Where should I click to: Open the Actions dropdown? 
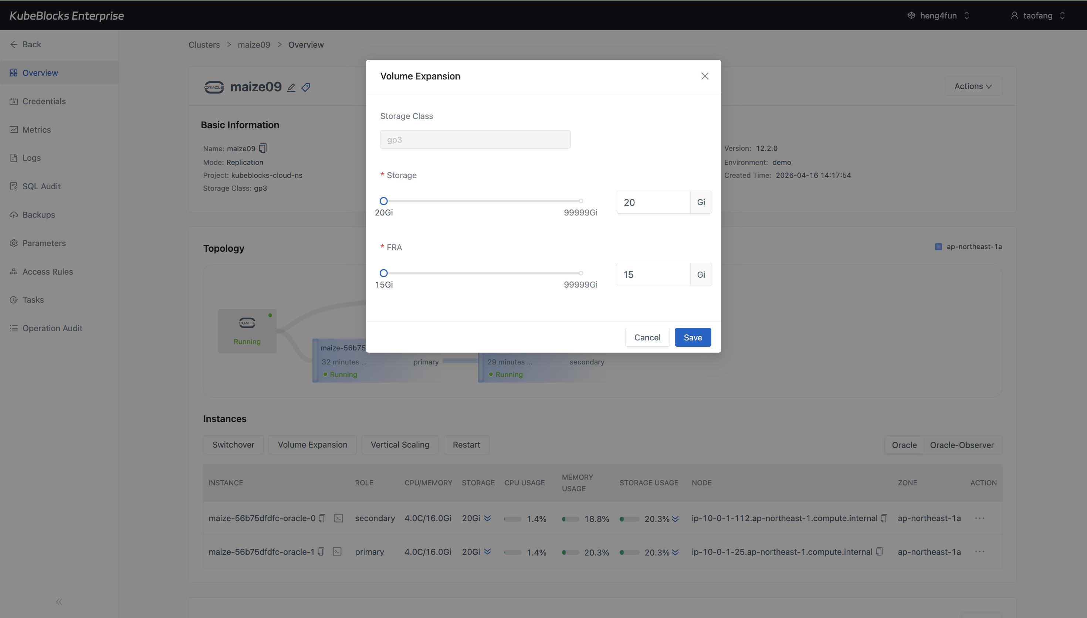coord(973,86)
